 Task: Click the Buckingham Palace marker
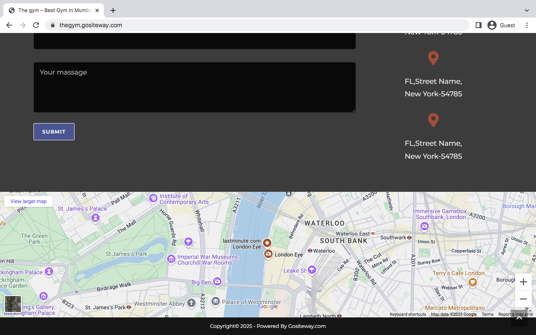point(49,271)
